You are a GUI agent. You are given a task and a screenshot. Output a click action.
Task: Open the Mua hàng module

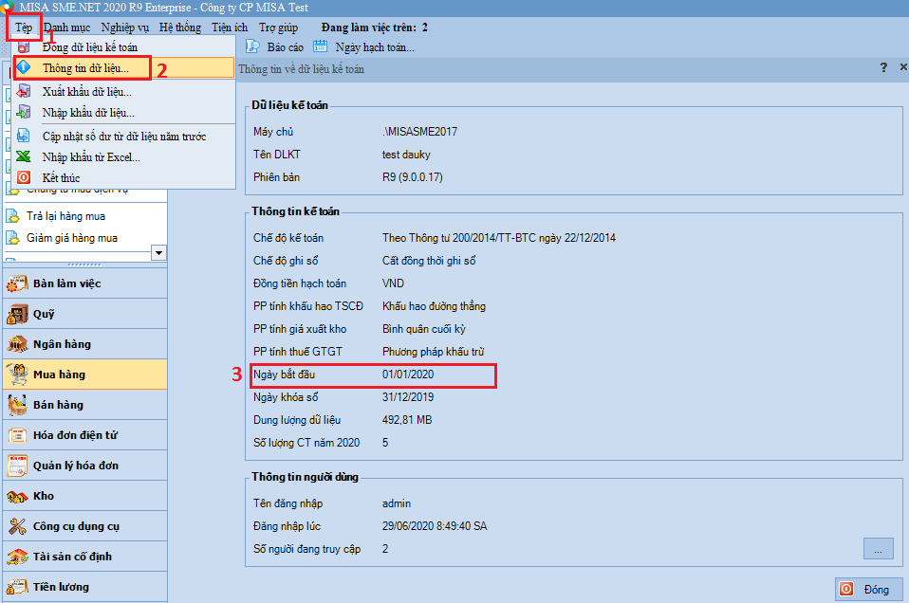point(85,375)
